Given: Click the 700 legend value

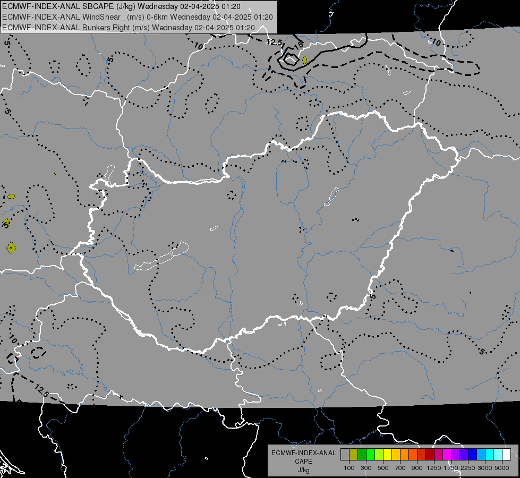Looking at the screenshot, I should point(400,468).
